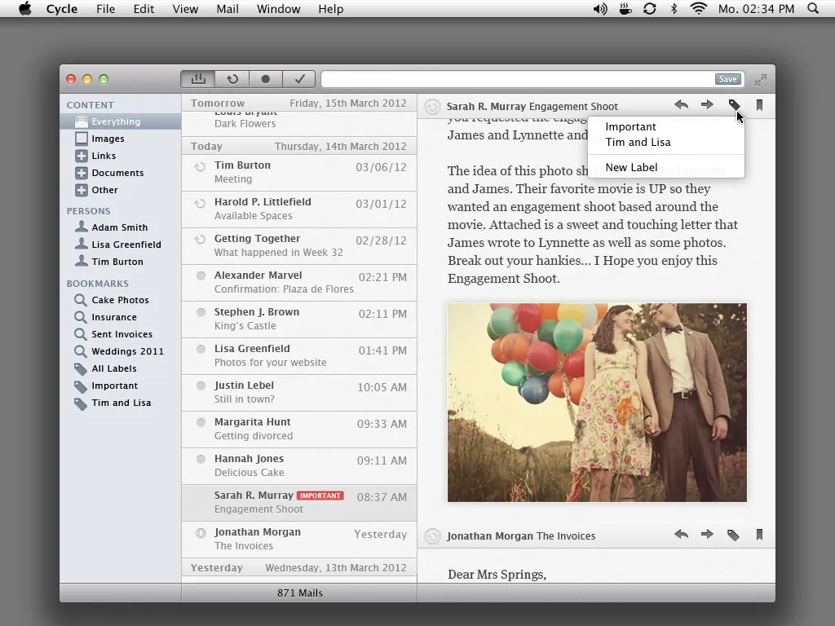The height and width of the screenshot is (626, 835).
Task: Click the Save button in search field
Action: click(x=727, y=79)
